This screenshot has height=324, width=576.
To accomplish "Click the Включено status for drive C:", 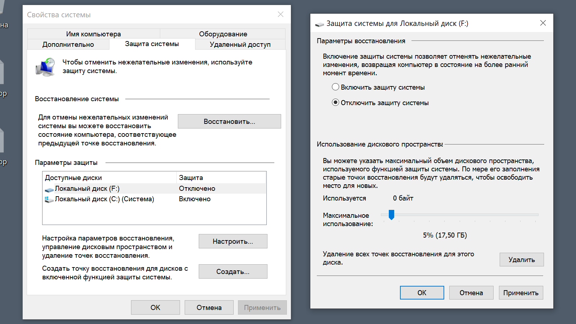I will pyautogui.click(x=195, y=199).
